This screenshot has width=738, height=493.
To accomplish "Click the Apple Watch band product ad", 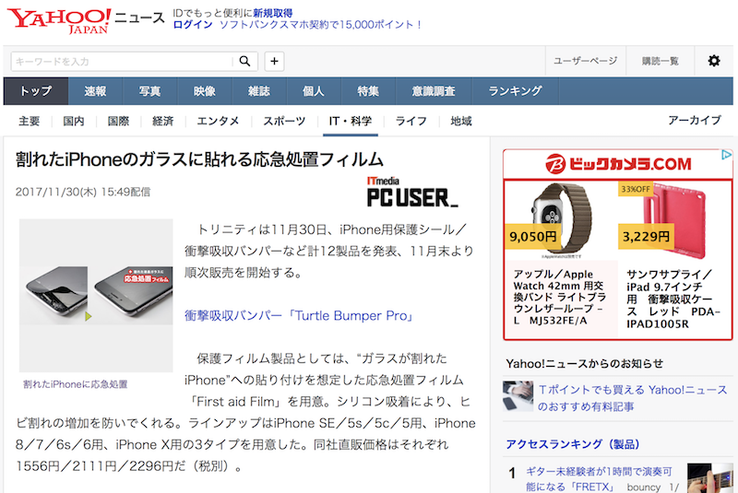I will click(x=561, y=258).
